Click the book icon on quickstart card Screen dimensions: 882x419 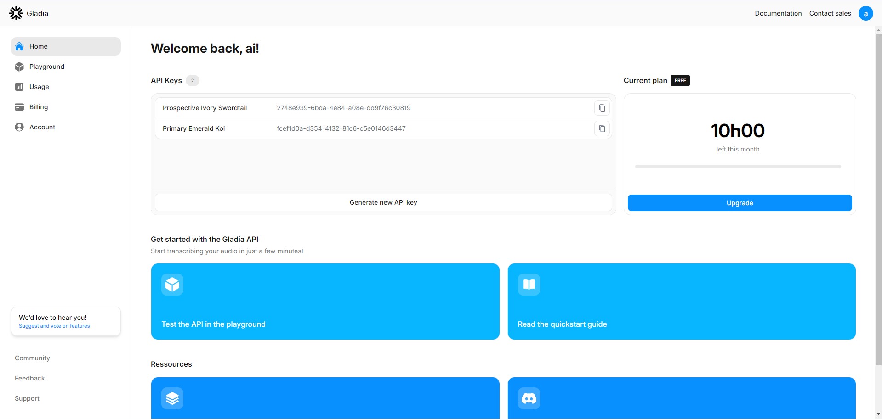[529, 285]
